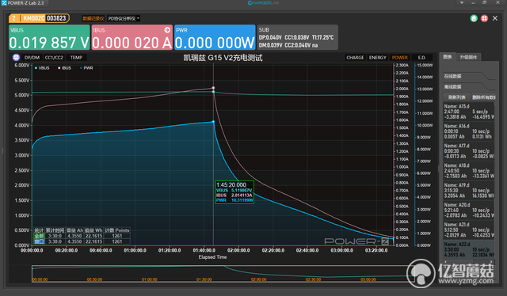Click scroll left arrow under data list
The height and width of the screenshot is (296, 507).
(x=445, y=261)
